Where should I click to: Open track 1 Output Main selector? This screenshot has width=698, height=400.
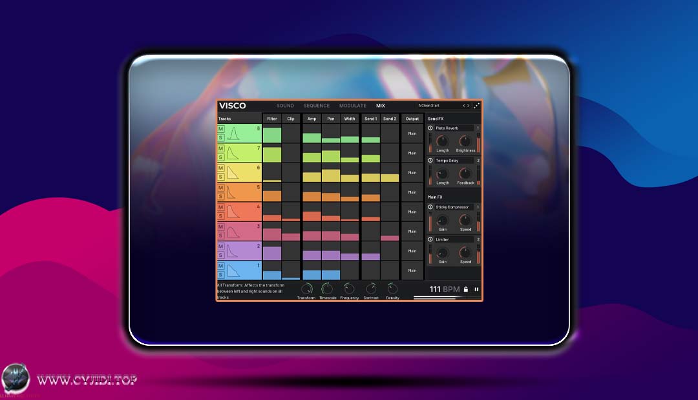[412, 270]
